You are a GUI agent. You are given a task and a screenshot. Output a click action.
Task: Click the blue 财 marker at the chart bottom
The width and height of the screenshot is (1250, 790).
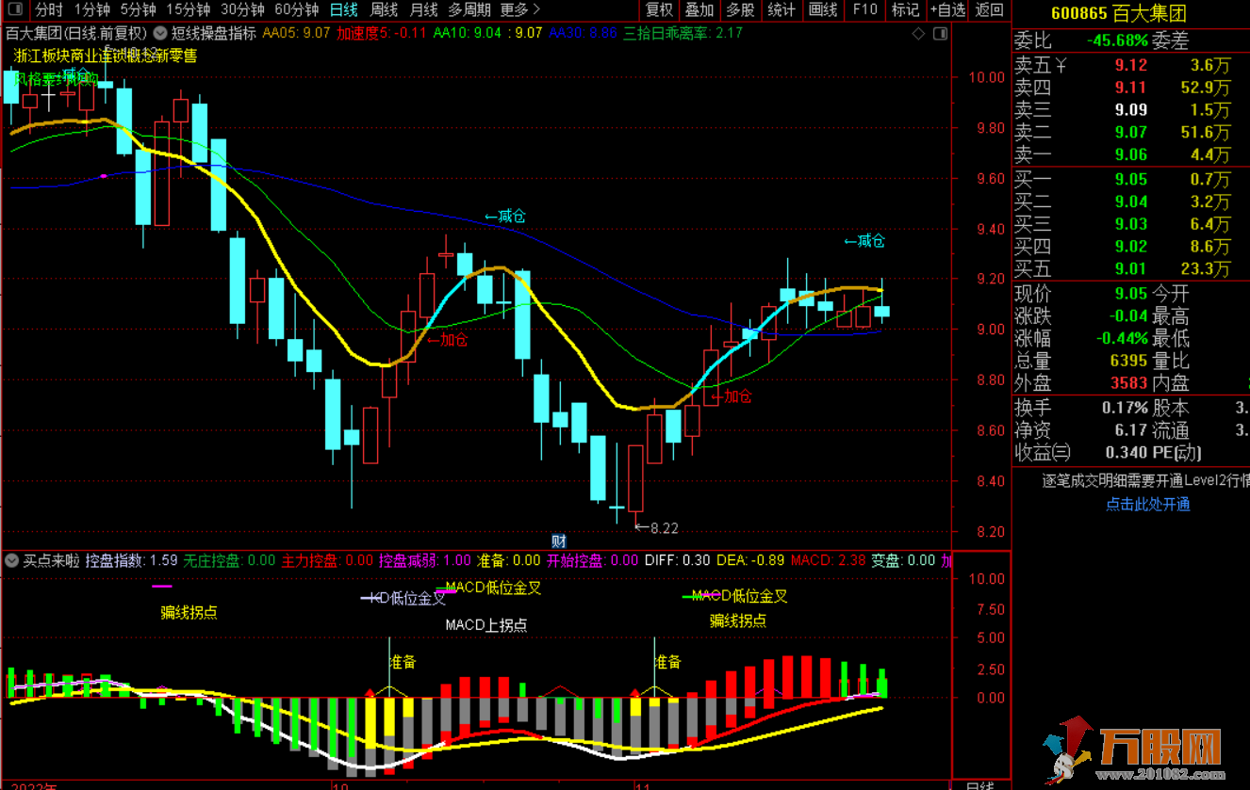[x=558, y=540]
